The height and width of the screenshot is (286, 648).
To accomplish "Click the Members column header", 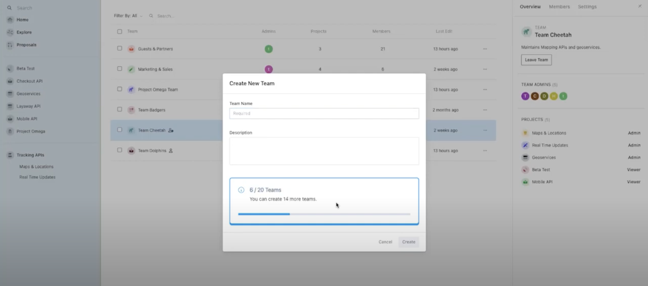I will pyautogui.click(x=381, y=31).
